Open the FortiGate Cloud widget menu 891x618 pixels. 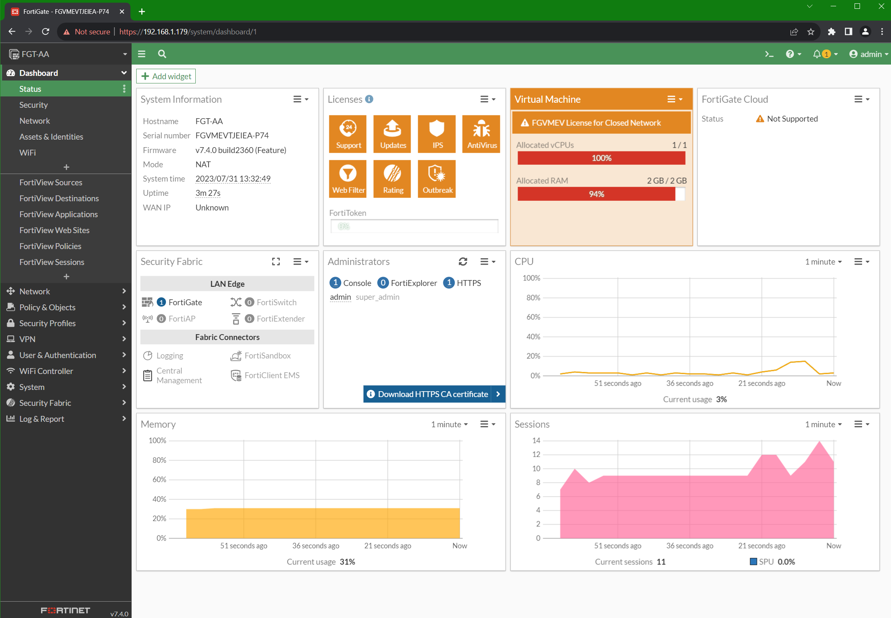[x=862, y=99]
